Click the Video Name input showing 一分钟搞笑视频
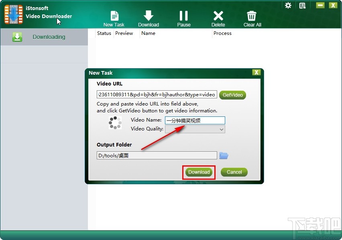This screenshot has height=240, width=342. 195,120
